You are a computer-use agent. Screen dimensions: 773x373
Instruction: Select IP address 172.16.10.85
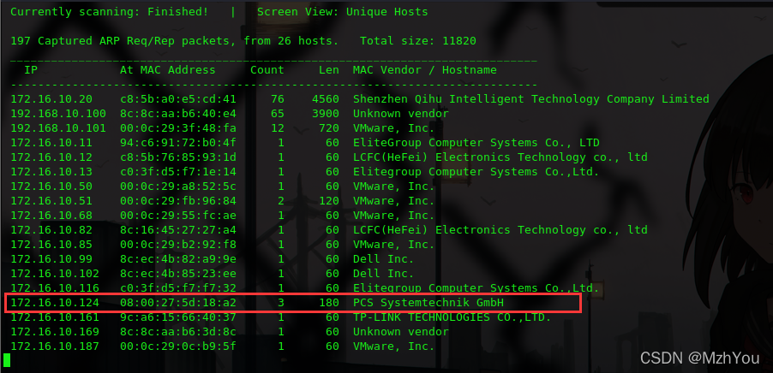51,245
